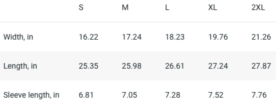Select the 17.24 width value for M
The width and height of the screenshot is (276, 106).
tap(132, 37)
